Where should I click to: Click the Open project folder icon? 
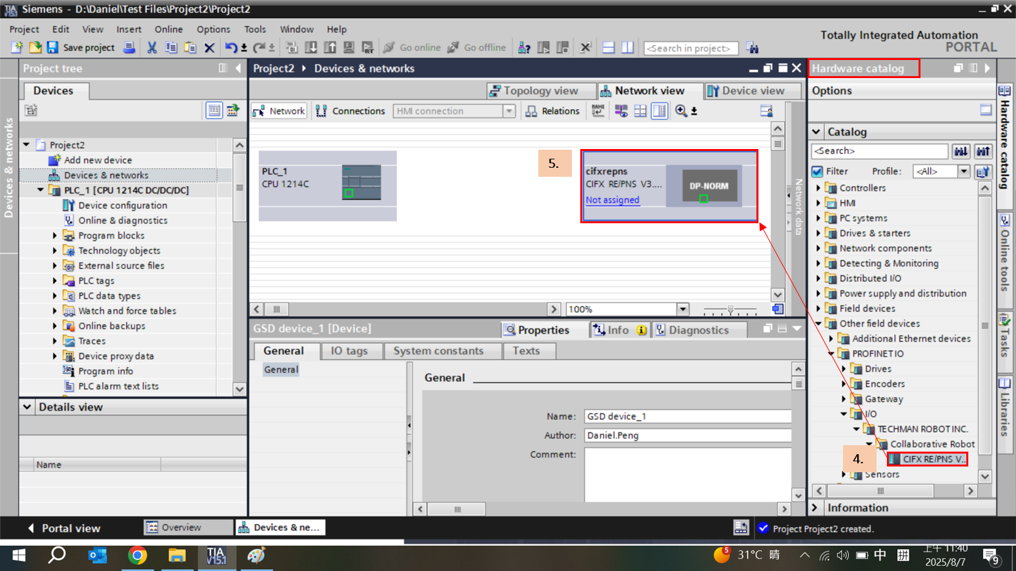pos(35,47)
